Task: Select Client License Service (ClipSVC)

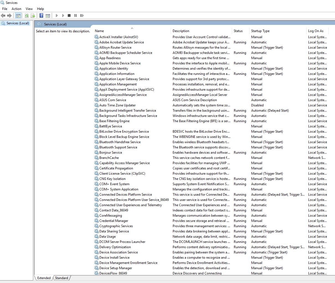Action: point(122,174)
